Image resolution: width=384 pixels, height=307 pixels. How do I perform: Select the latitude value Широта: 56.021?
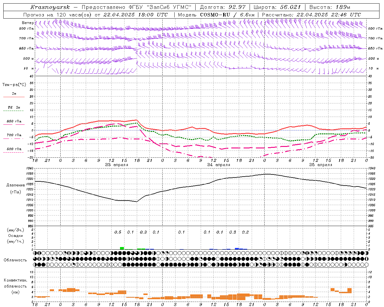277,7
